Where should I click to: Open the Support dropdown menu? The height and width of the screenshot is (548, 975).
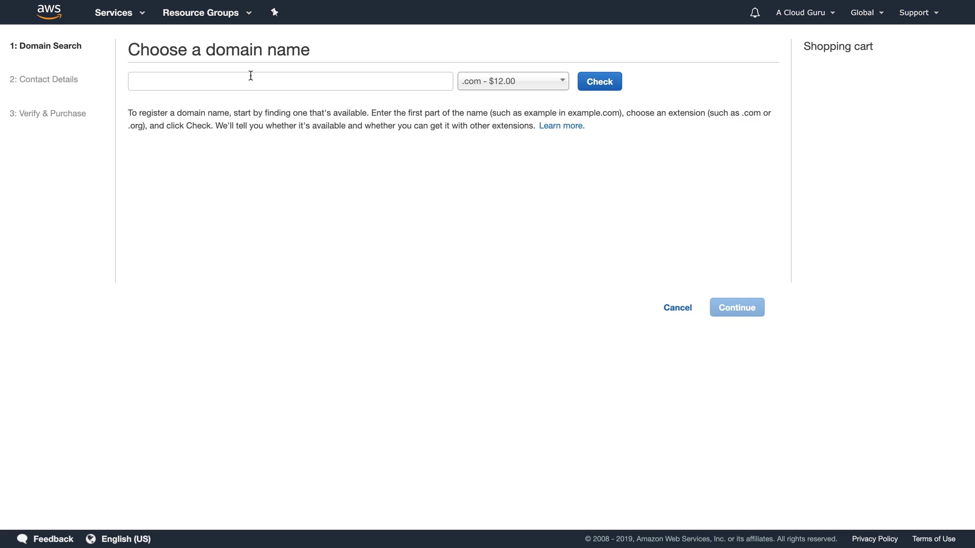coord(918,13)
